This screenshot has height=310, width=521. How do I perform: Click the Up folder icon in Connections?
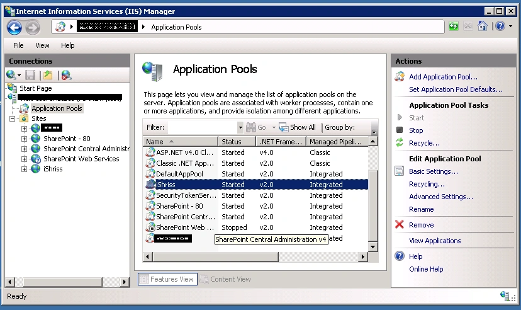[x=48, y=75]
